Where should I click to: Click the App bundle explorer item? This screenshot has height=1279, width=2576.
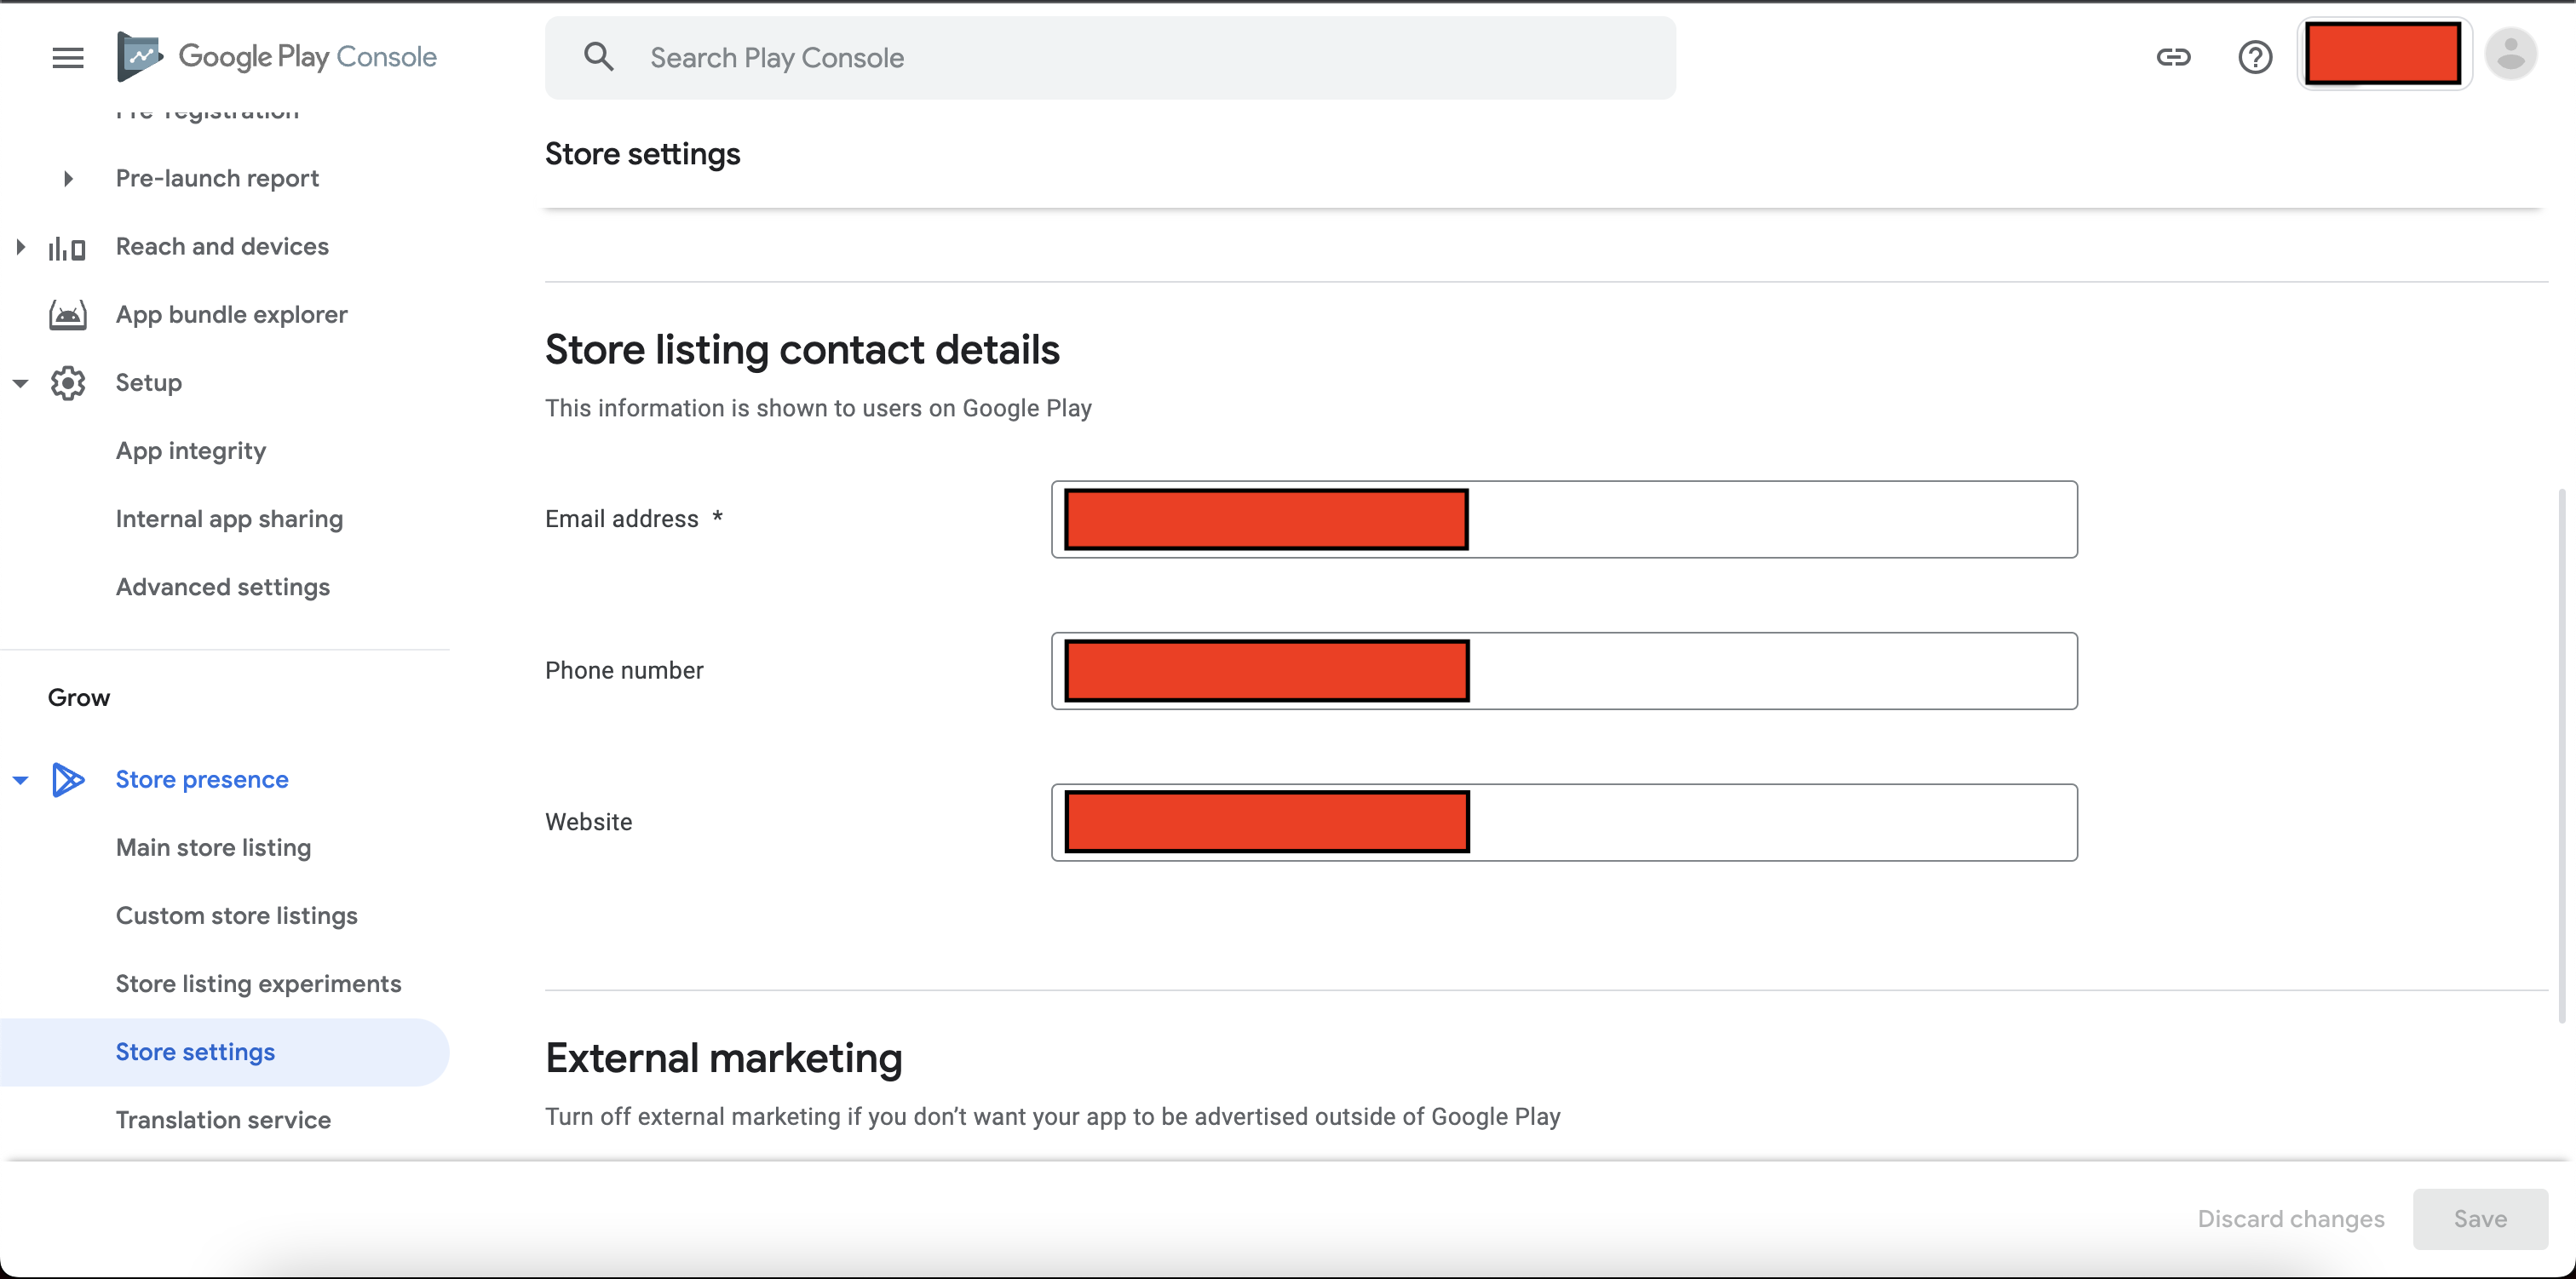[232, 313]
